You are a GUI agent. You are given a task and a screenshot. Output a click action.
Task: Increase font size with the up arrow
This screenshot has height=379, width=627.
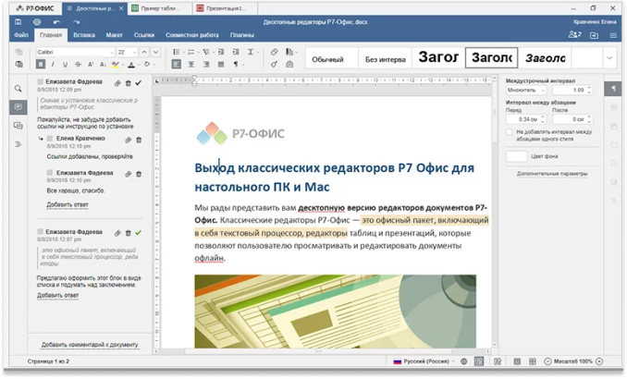144,52
